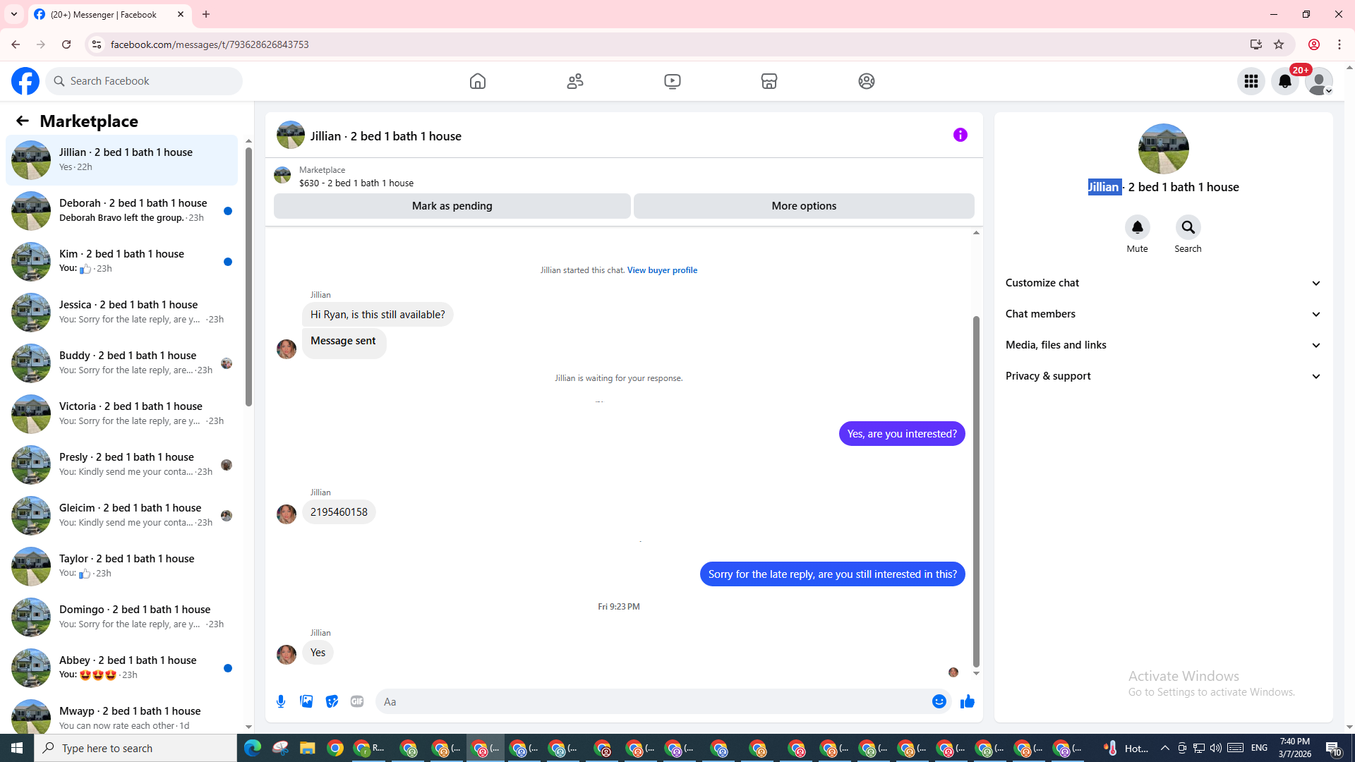The width and height of the screenshot is (1355, 762).
Task: Reload the page
Action: (66, 44)
